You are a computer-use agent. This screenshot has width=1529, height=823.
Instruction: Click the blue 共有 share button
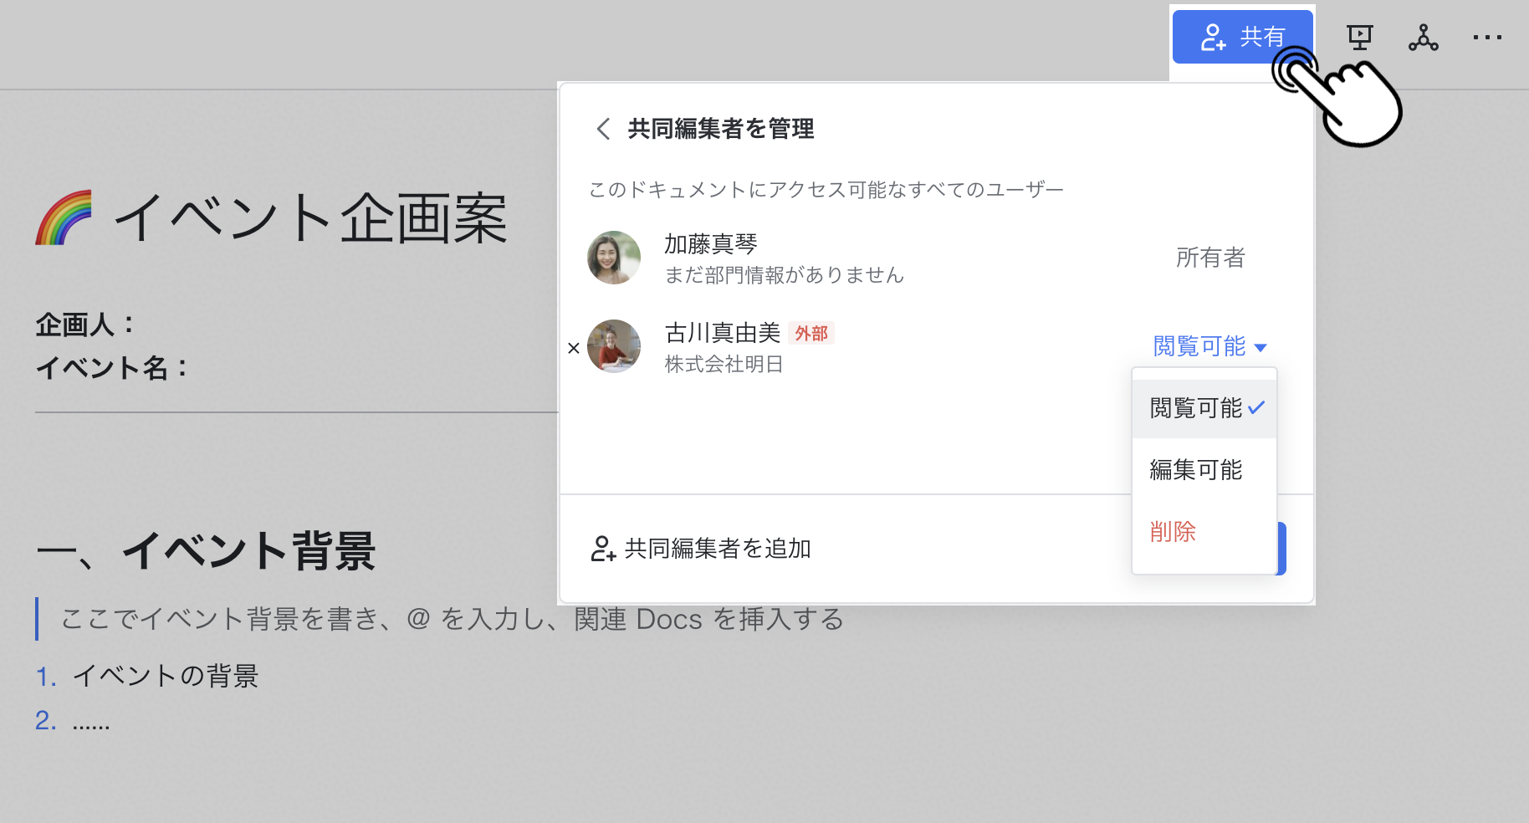click(1241, 37)
